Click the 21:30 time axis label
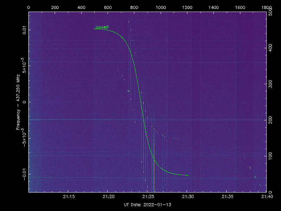Viewport: 281px width, 211px height. 188,197
